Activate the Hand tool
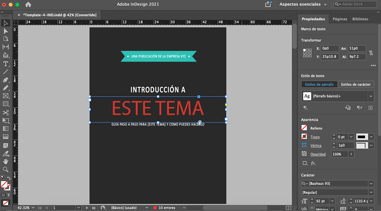This screenshot has width=381, height=211. [5, 161]
